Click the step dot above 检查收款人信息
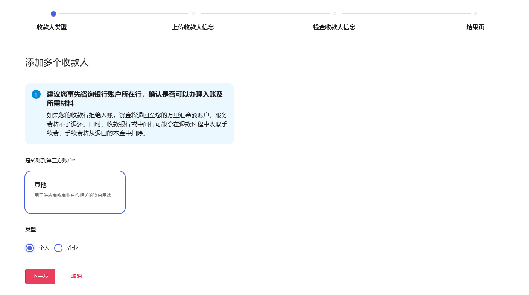The height and width of the screenshot is (295, 529). tap(335, 14)
